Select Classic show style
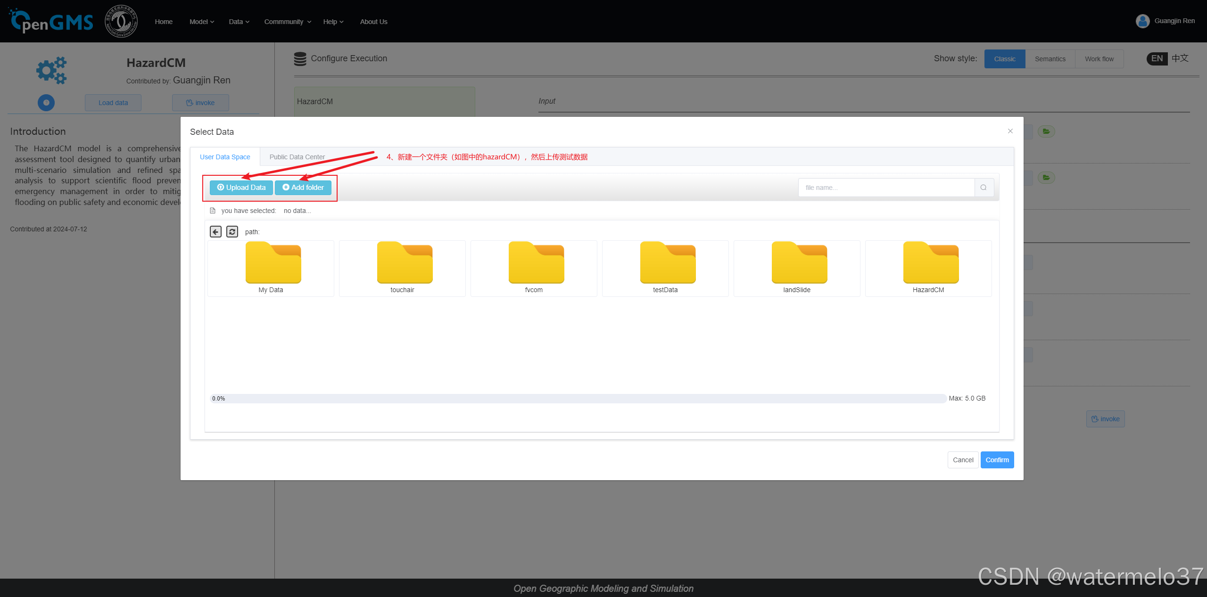Screen dimensions: 1207x597 click(x=1004, y=59)
